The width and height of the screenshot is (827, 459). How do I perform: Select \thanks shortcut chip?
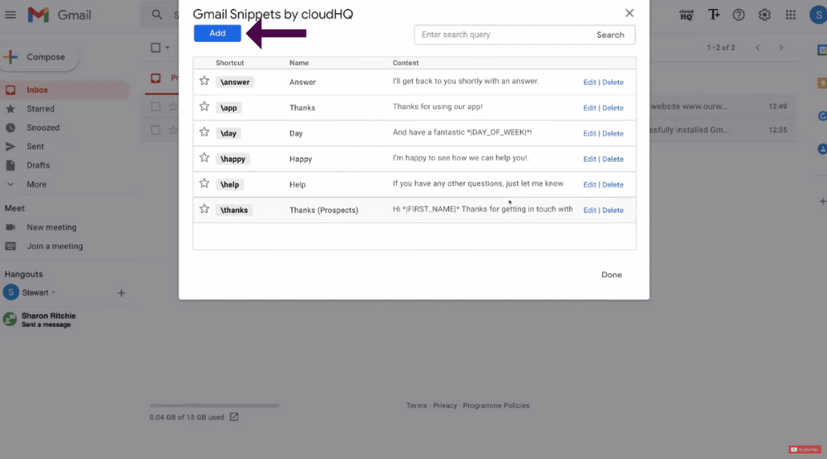pyautogui.click(x=234, y=210)
